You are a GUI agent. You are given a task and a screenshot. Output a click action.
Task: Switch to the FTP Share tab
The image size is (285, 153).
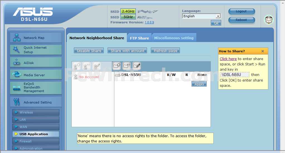(x=139, y=38)
